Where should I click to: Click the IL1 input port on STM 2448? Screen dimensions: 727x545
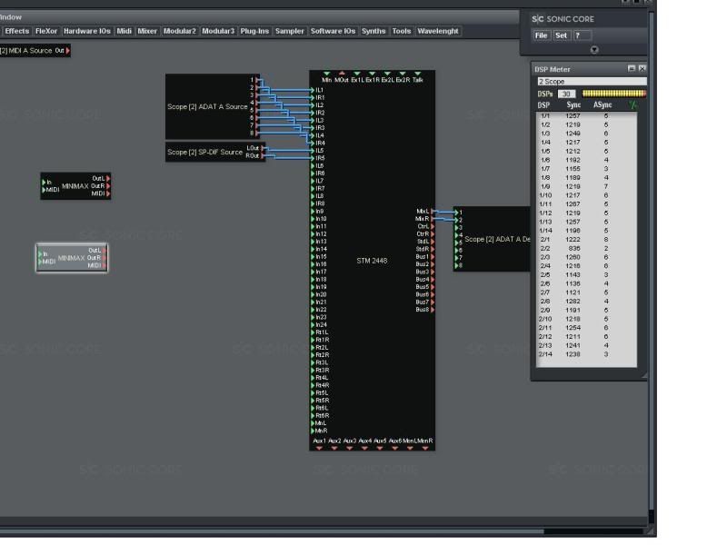pyautogui.click(x=313, y=90)
